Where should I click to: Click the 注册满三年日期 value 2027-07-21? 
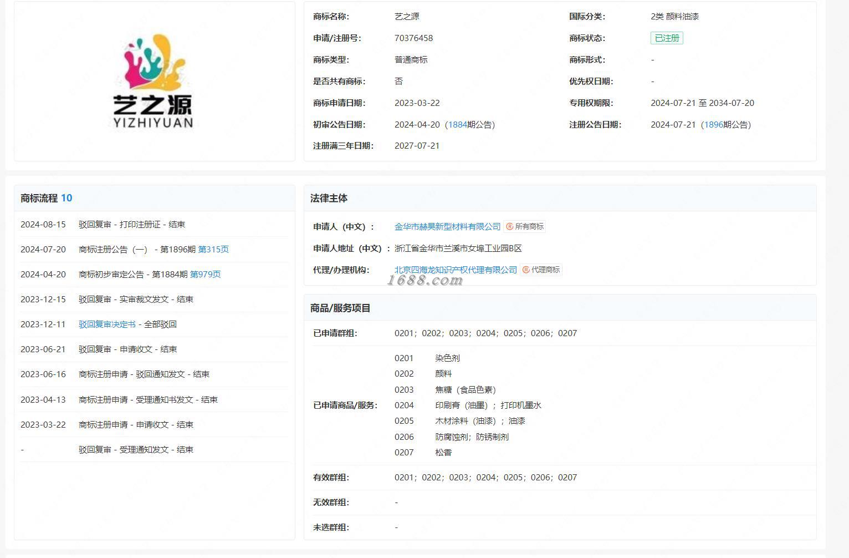pos(417,146)
